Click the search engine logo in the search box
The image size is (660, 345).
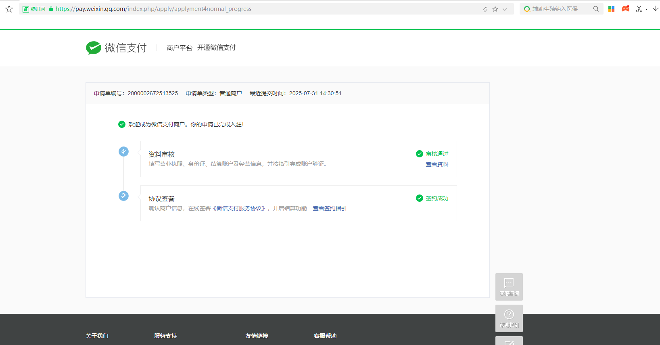click(x=527, y=9)
